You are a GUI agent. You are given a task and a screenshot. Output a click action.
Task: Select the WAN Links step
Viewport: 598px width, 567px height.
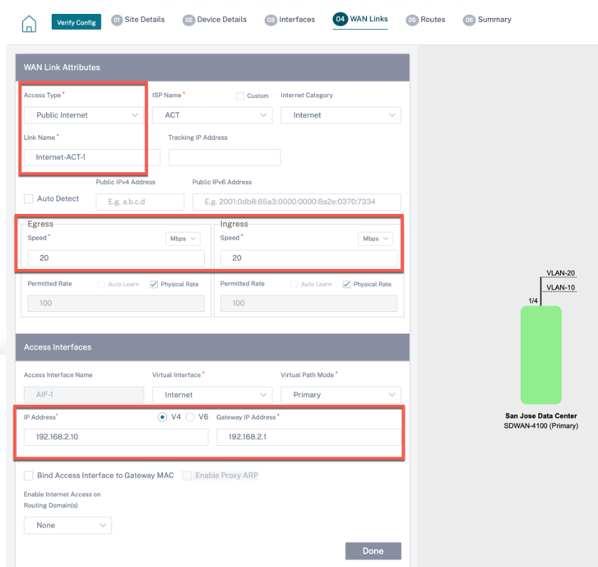click(x=360, y=19)
